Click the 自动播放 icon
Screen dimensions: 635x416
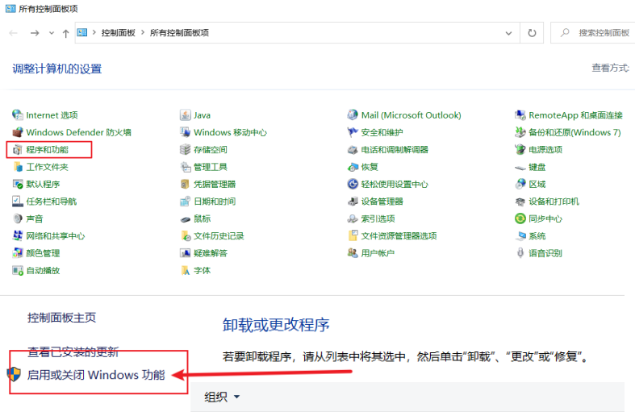18,270
